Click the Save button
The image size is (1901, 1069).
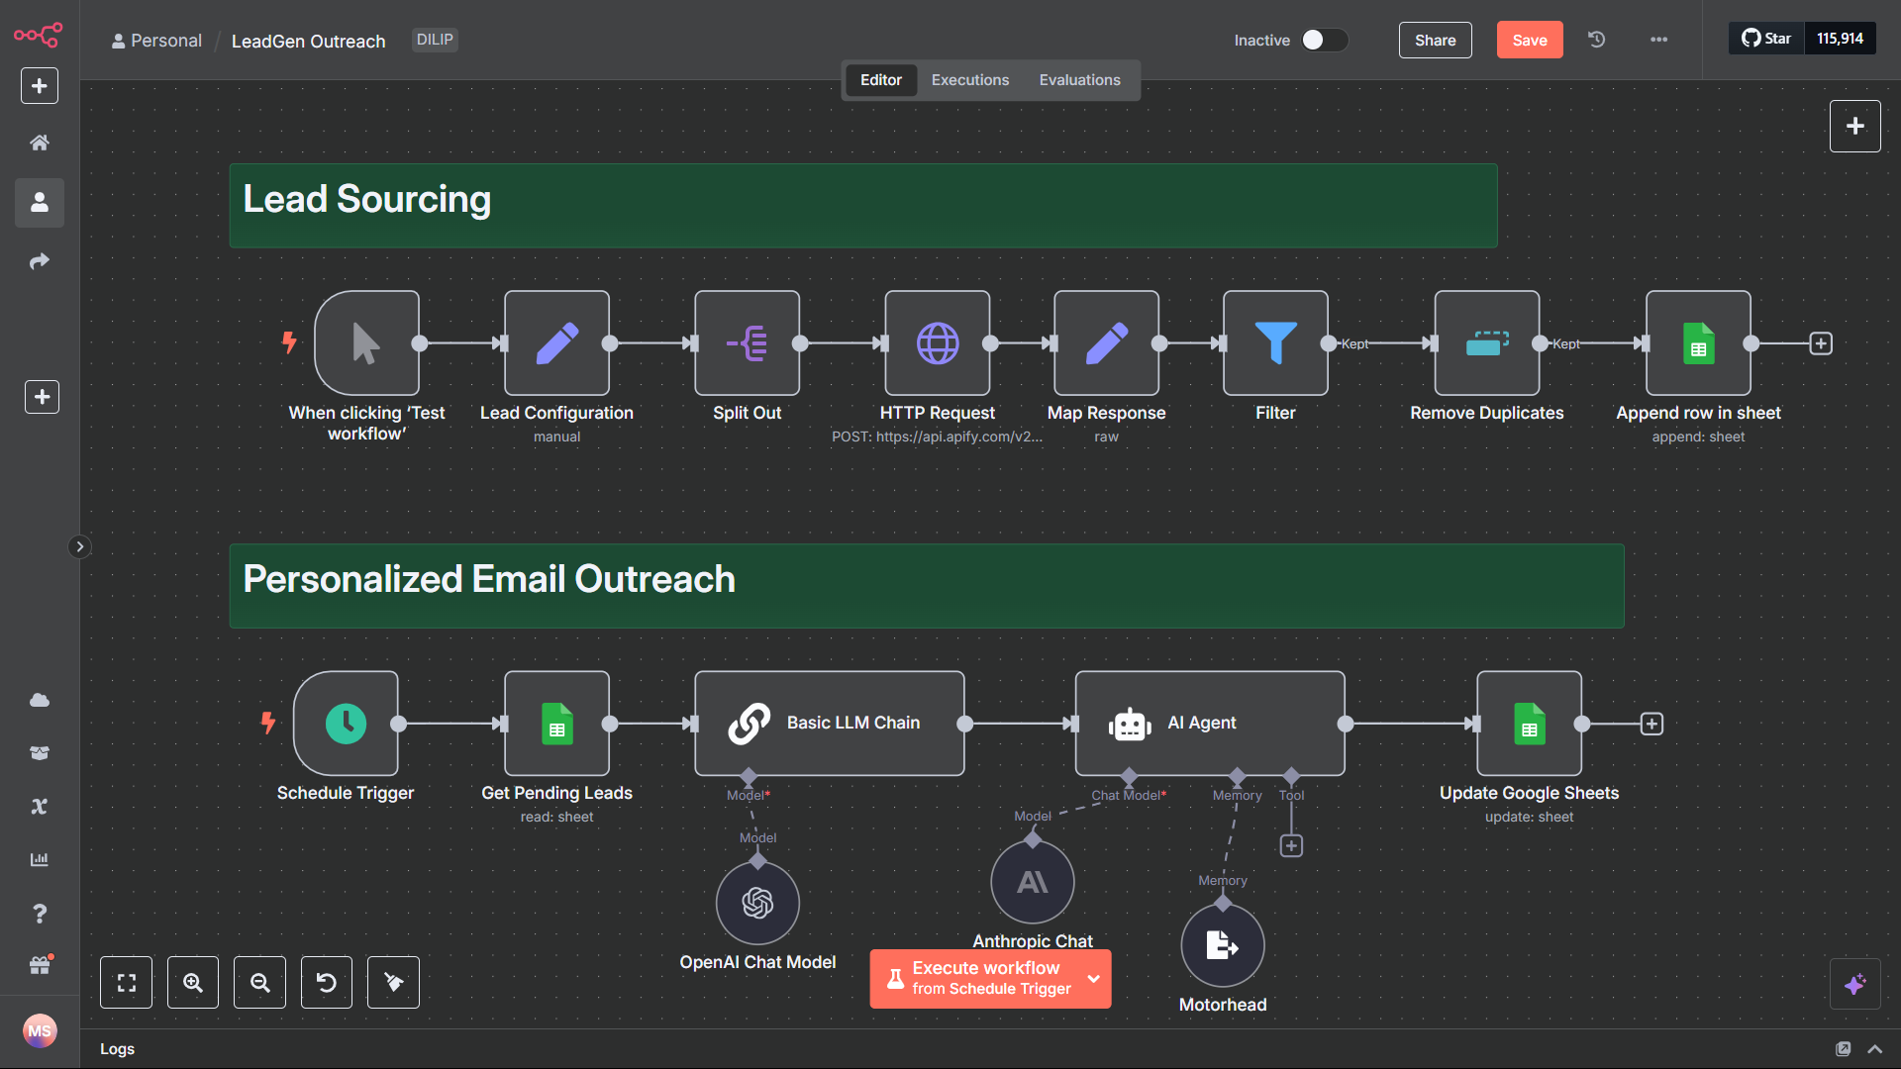tap(1529, 40)
